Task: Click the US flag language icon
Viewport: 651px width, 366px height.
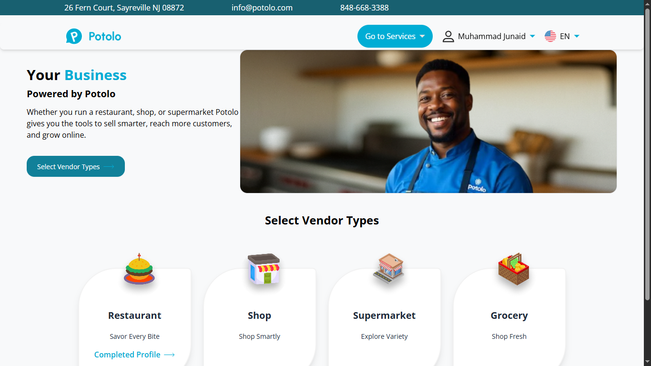Action: (x=550, y=36)
